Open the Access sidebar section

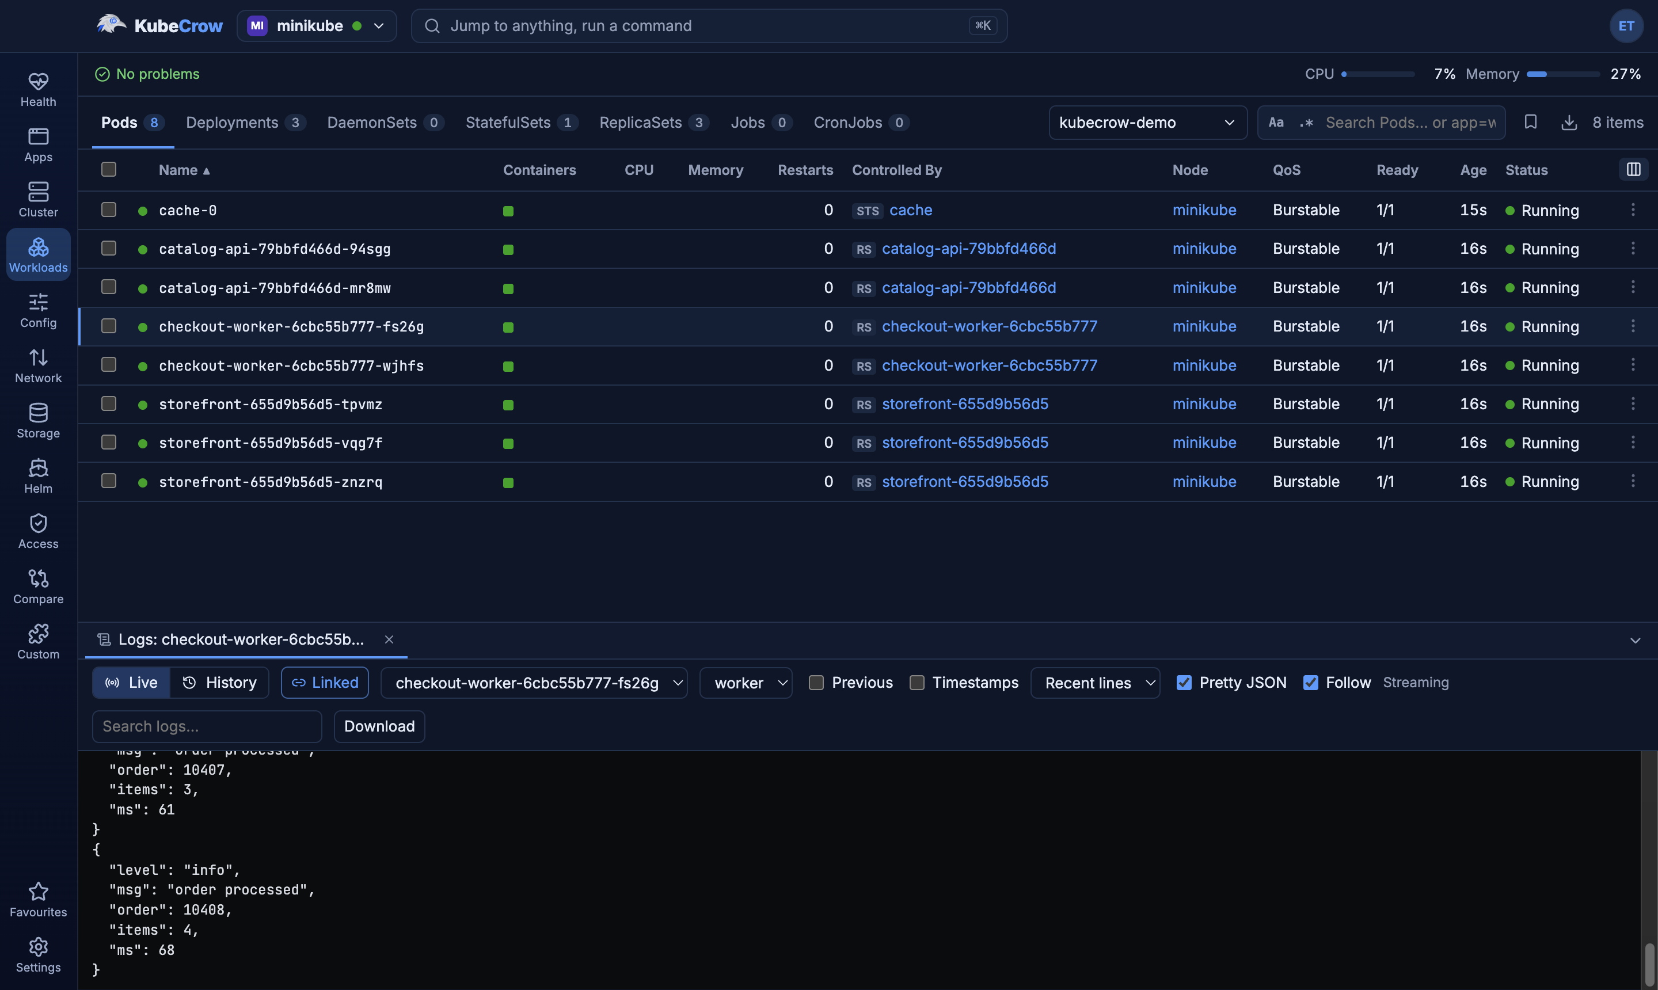(38, 532)
